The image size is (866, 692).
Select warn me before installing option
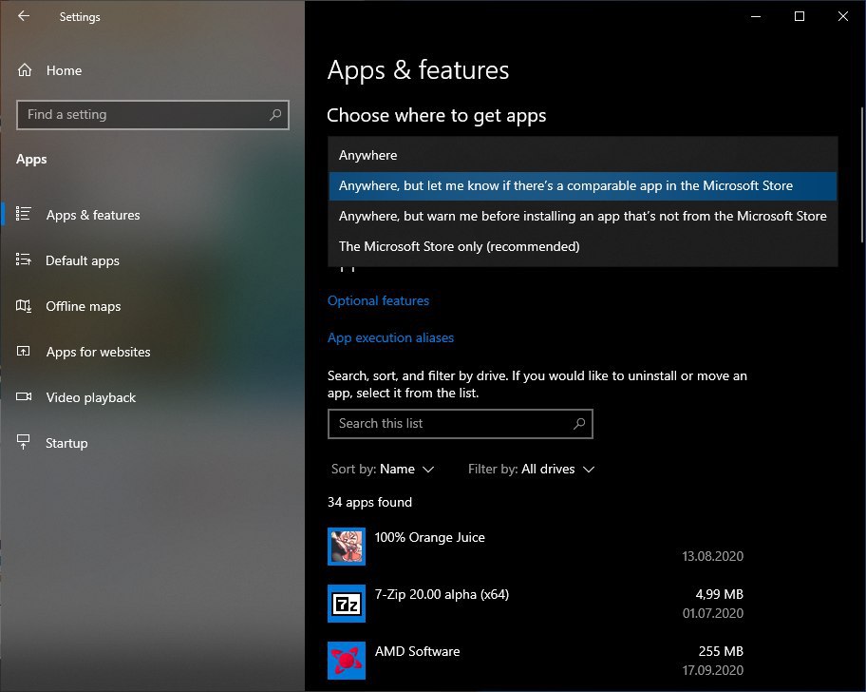(583, 216)
